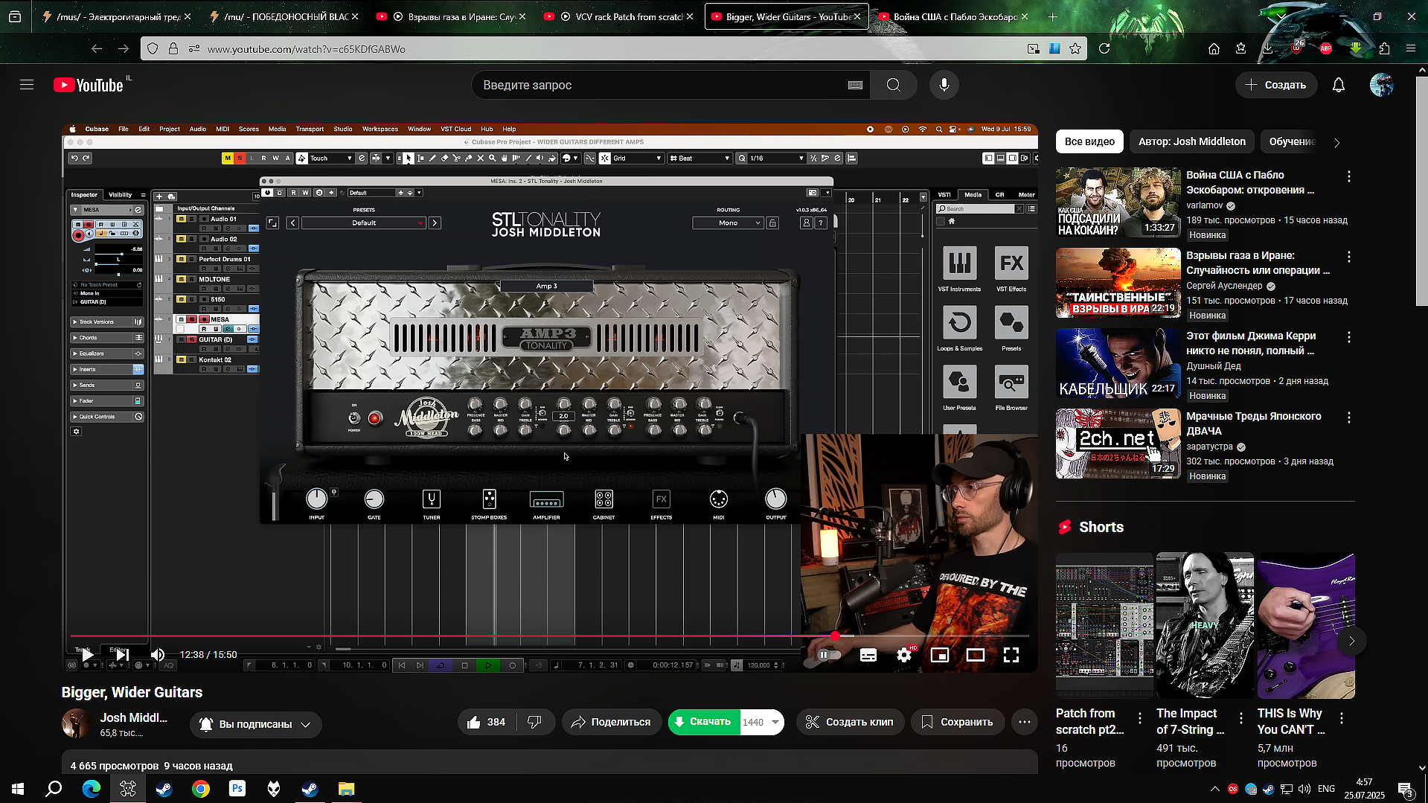Switch to the Война США с Пабло Эскобаром tab

click(x=954, y=16)
